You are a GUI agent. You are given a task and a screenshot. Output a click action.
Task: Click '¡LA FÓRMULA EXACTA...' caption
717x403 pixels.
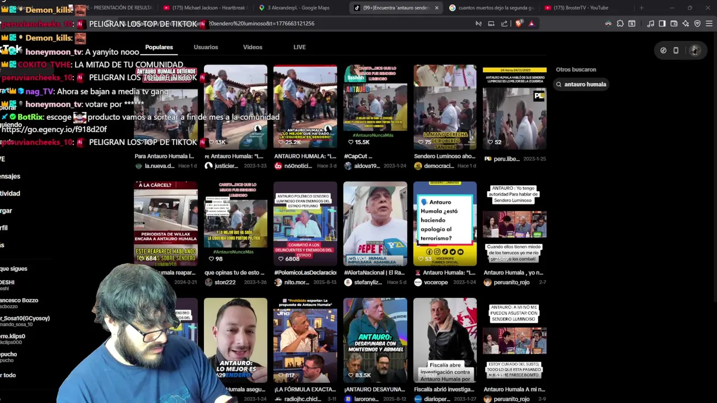[x=305, y=389]
